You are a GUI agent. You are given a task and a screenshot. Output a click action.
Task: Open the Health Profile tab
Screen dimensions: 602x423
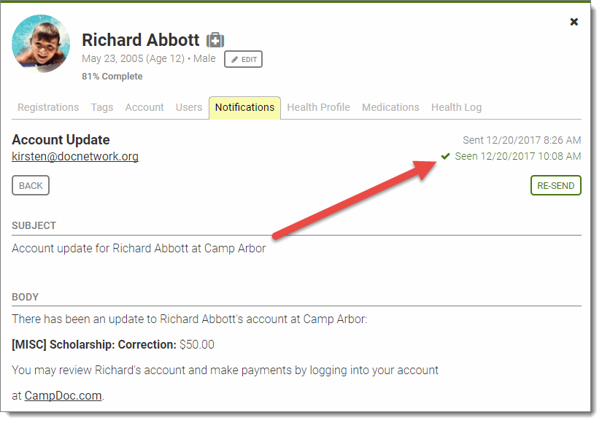click(318, 107)
